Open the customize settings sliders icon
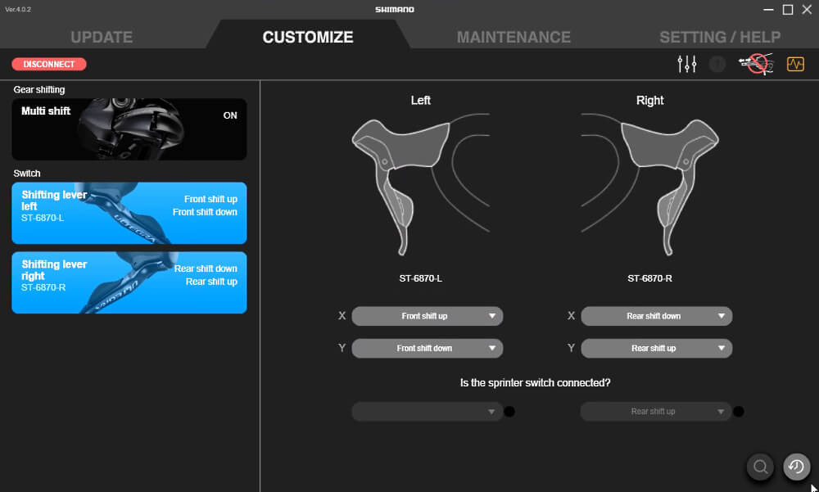The image size is (819, 492). [687, 63]
